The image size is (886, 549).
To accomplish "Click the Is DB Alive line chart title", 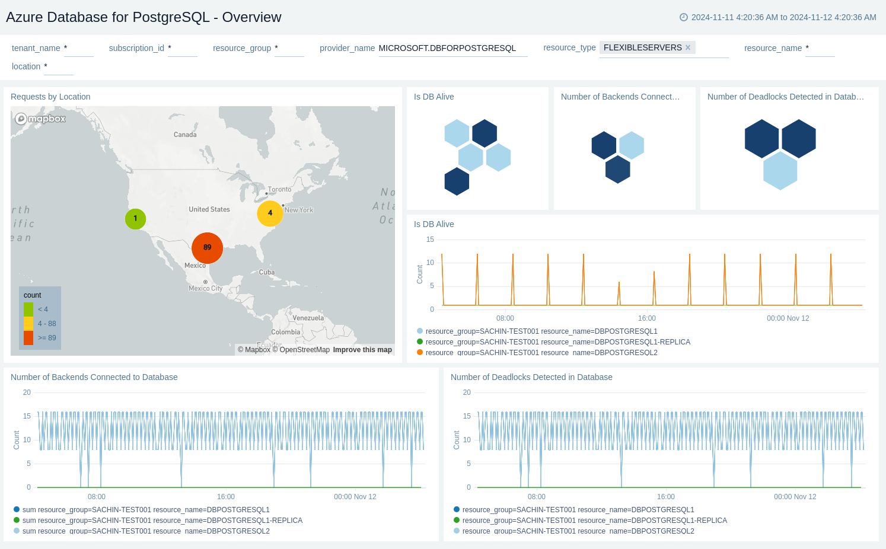I will 434,224.
